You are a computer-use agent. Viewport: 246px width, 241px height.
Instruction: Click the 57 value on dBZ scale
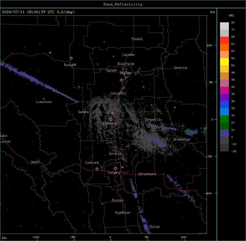pyautogui.click(x=233, y=51)
